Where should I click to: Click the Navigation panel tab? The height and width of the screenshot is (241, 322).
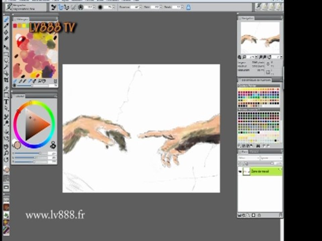246,18
